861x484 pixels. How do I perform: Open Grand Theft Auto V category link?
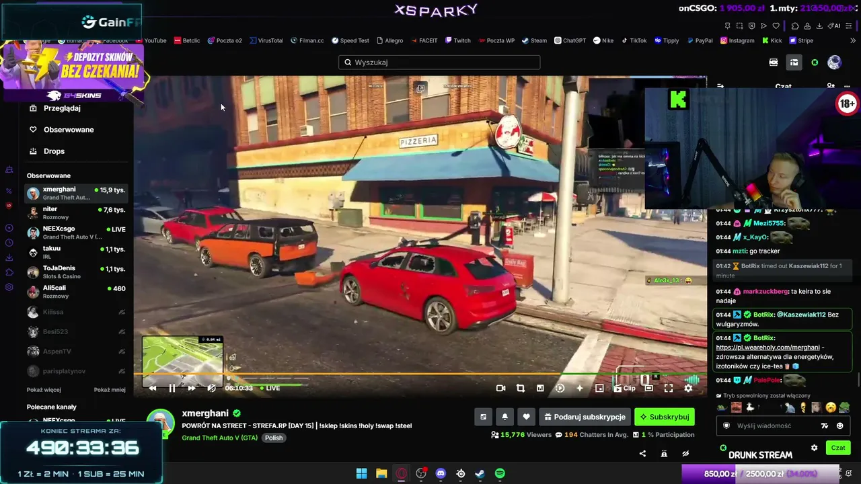219,438
